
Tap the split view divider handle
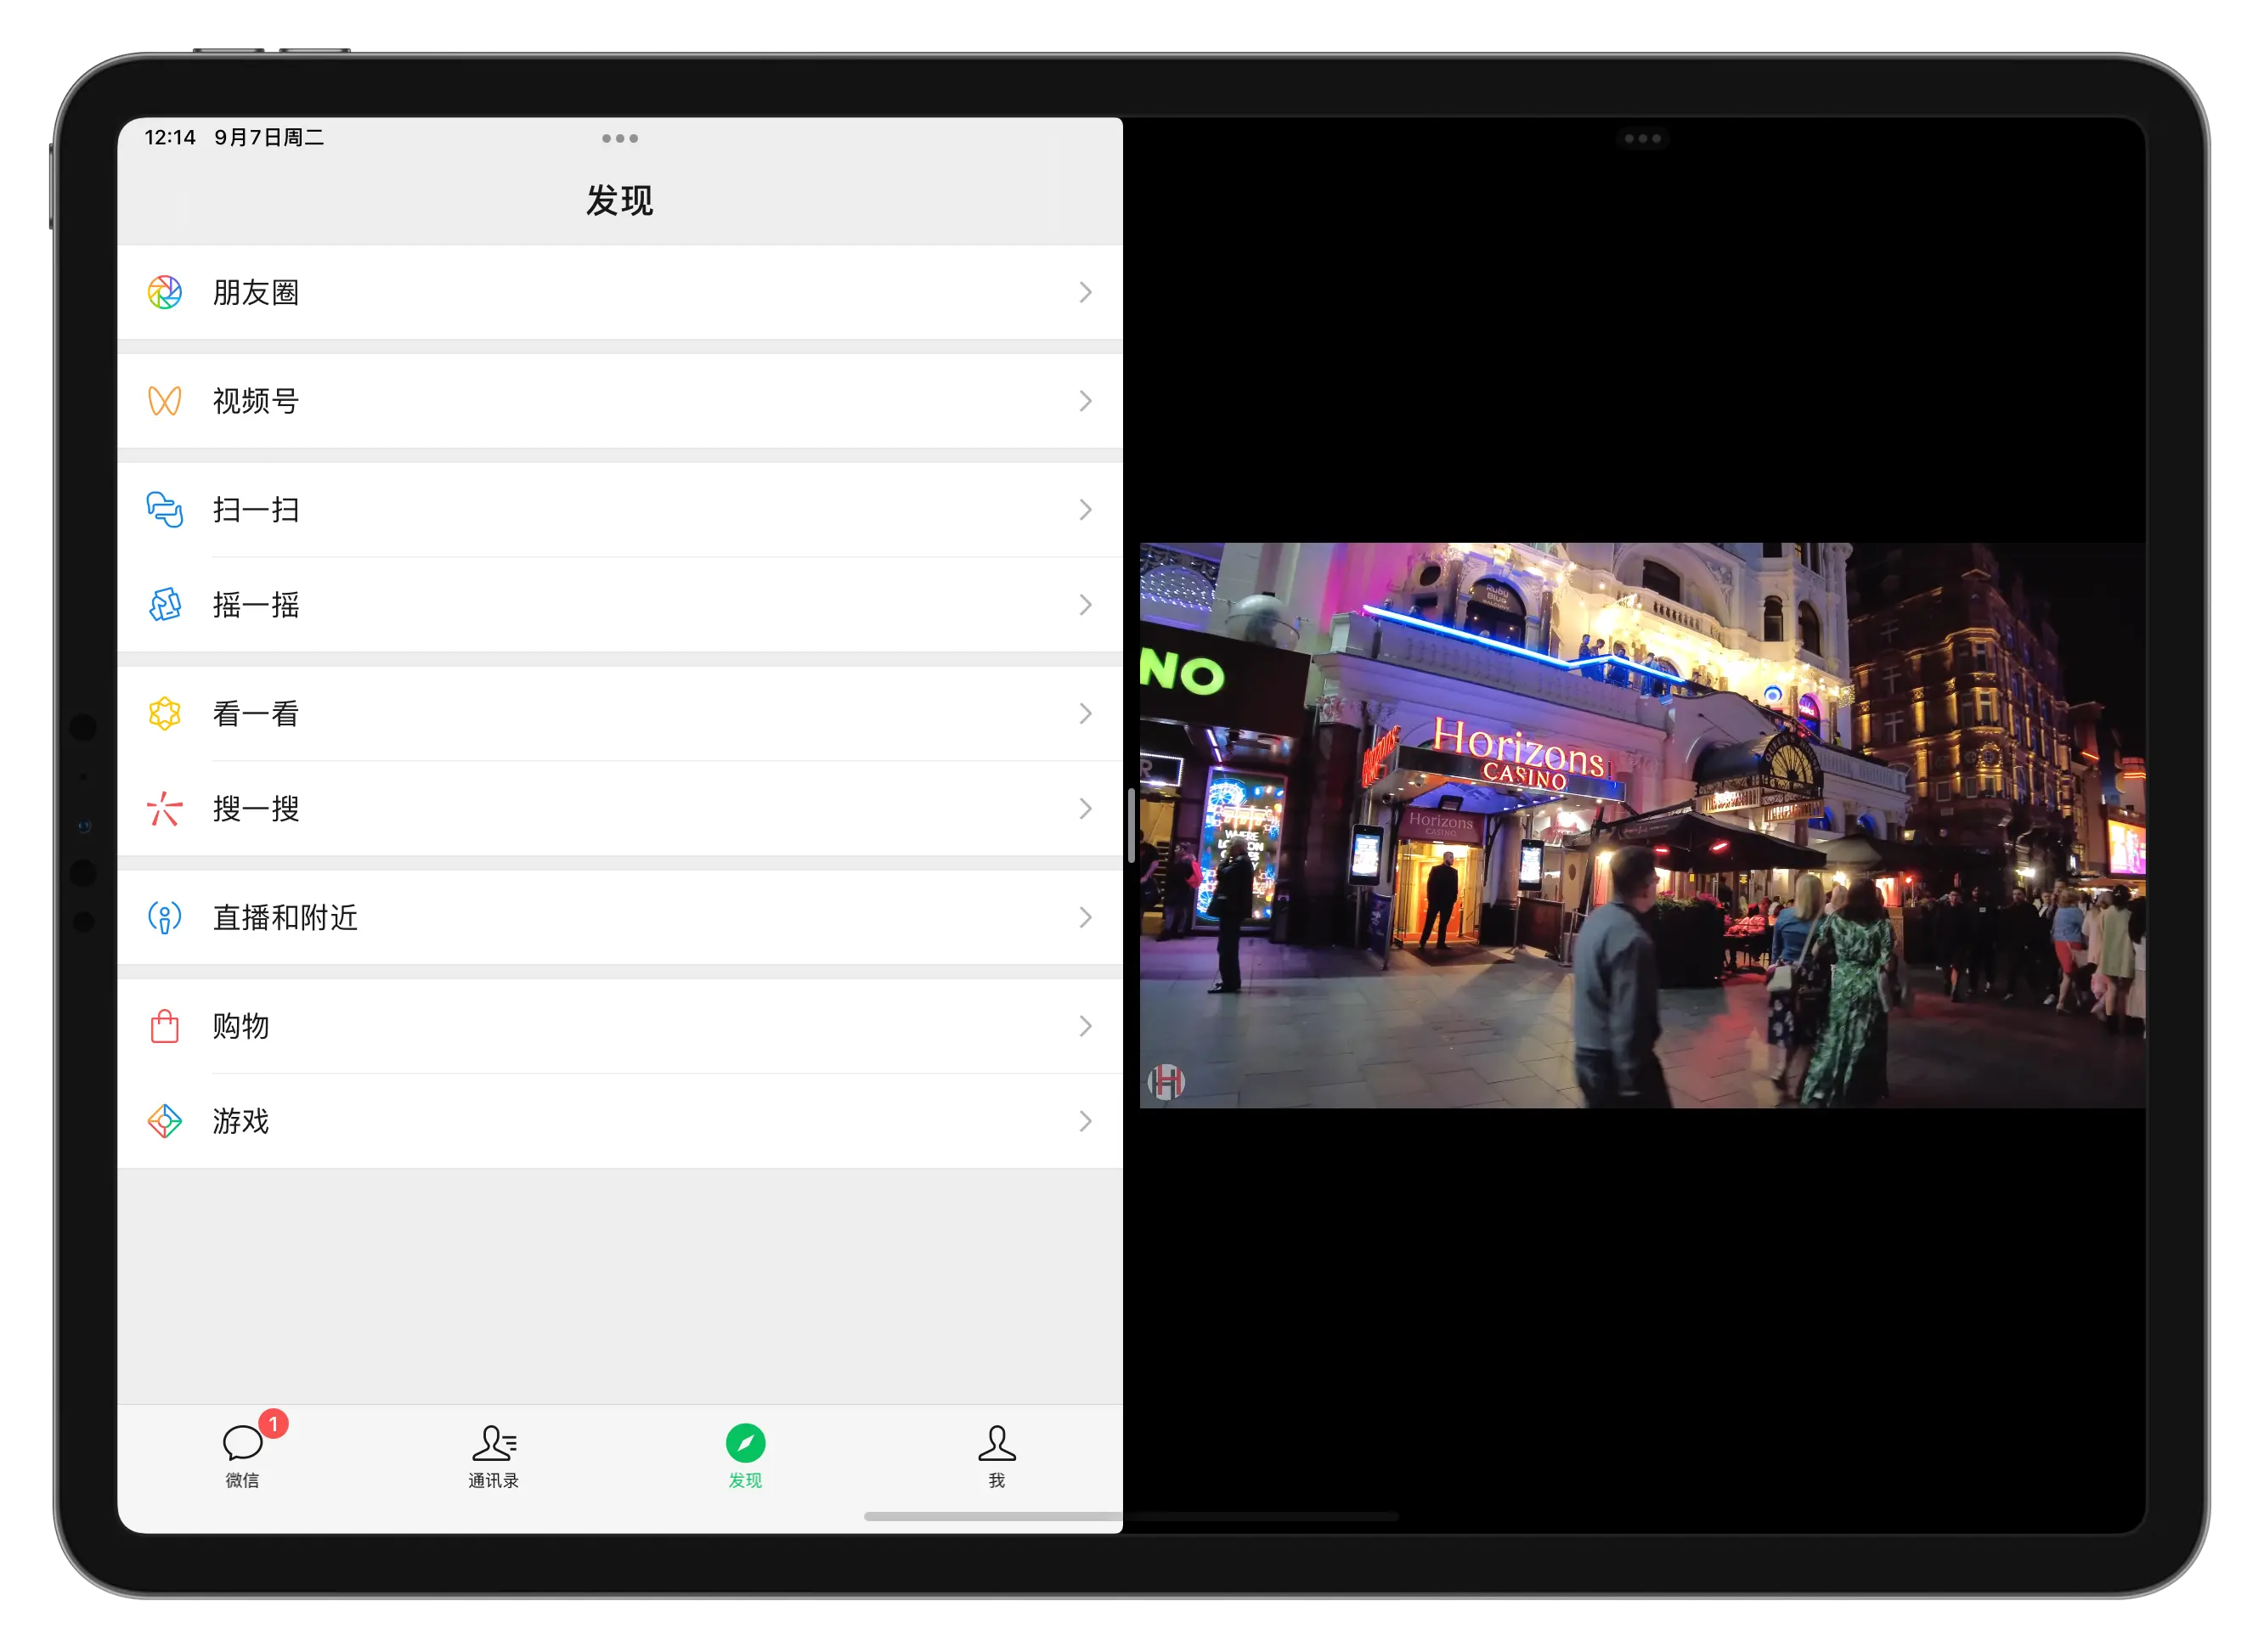click(x=1131, y=826)
